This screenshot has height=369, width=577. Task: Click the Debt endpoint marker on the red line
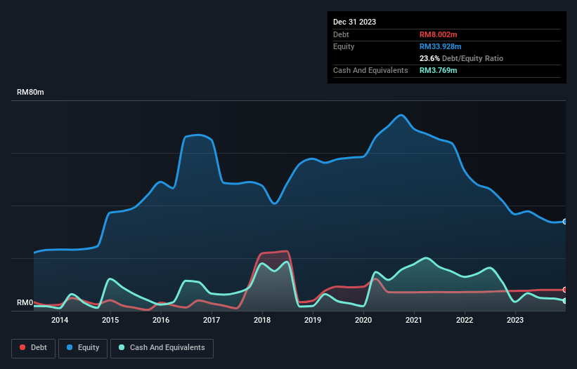(x=565, y=290)
